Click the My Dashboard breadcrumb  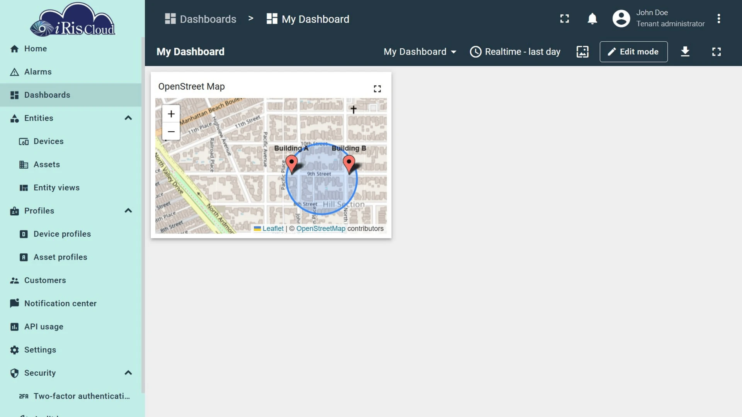[x=308, y=19]
